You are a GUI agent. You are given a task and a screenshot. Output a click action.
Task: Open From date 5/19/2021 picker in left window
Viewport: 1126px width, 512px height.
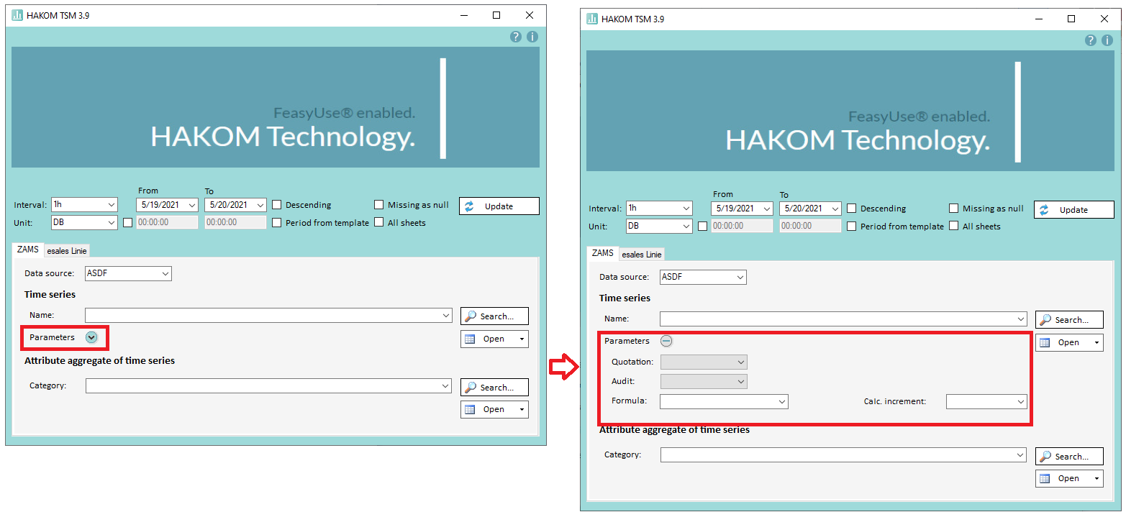pyautogui.click(x=167, y=205)
